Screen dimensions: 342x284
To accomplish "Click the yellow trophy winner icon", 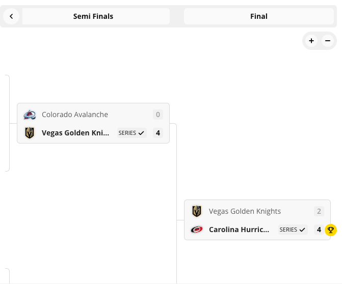I will point(331,230).
